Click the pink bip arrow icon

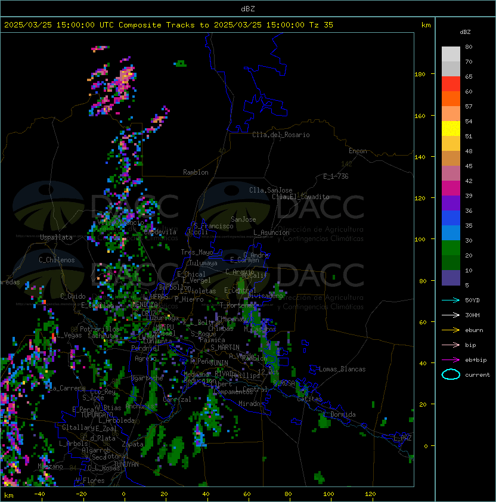(451, 345)
